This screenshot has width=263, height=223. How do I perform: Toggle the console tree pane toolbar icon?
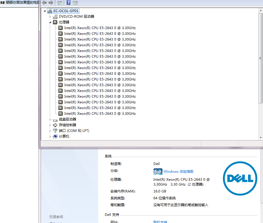(x=60, y=3)
